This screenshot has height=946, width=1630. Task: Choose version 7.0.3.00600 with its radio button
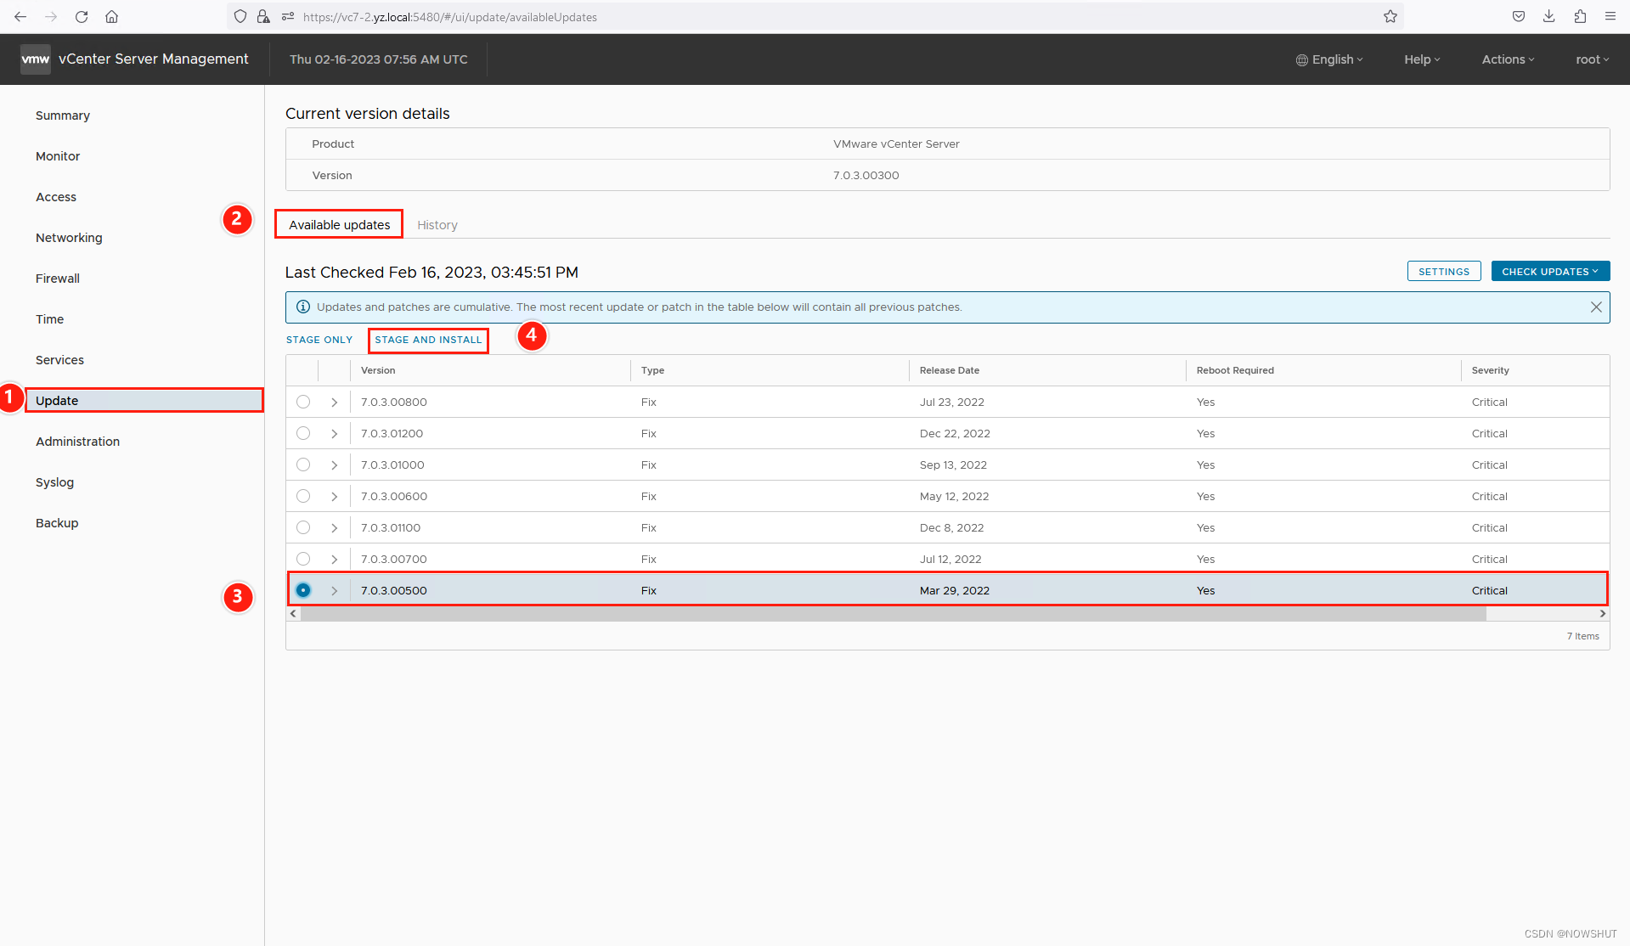click(x=303, y=496)
